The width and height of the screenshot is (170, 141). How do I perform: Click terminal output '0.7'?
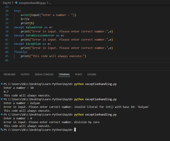tap(6, 92)
